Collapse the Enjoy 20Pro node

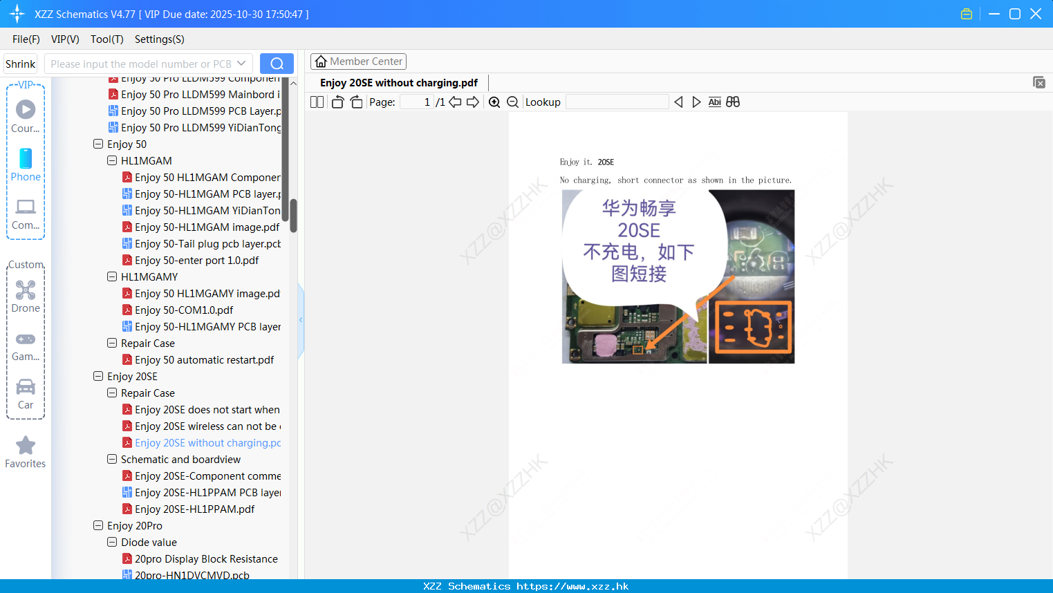[x=98, y=525]
